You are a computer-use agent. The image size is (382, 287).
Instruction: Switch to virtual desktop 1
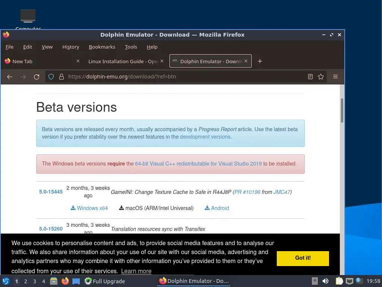click(x=16, y=281)
